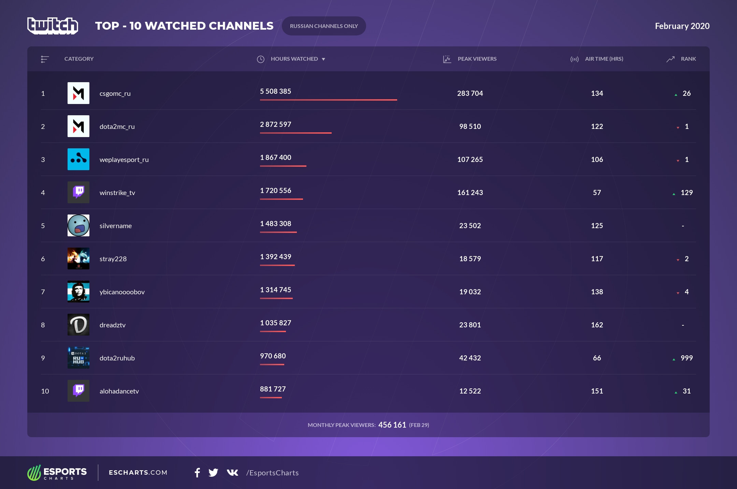Select the Peak Viewers column header
Screen dimensions: 737x489
click(477, 59)
